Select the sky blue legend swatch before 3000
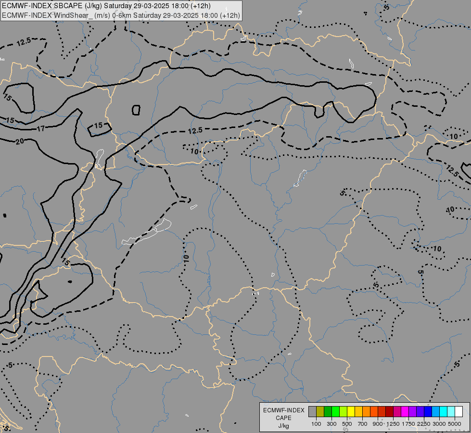471x433 pixels. pos(435,411)
